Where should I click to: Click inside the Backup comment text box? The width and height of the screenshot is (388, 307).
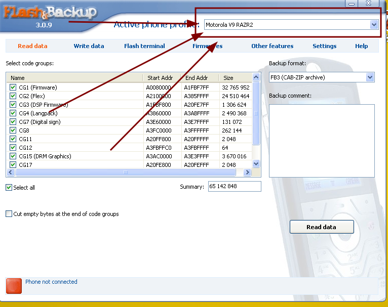click(322, 141)
